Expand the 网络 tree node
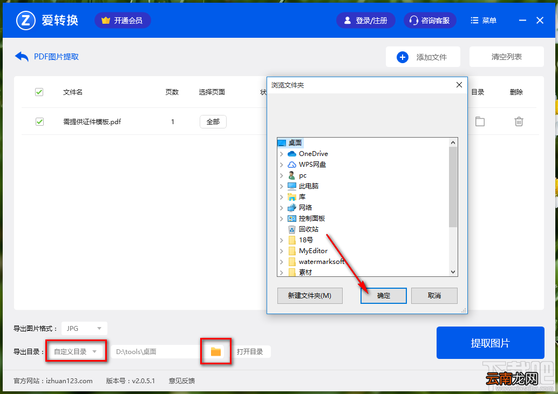558x394 pixels. coord(282,207)
